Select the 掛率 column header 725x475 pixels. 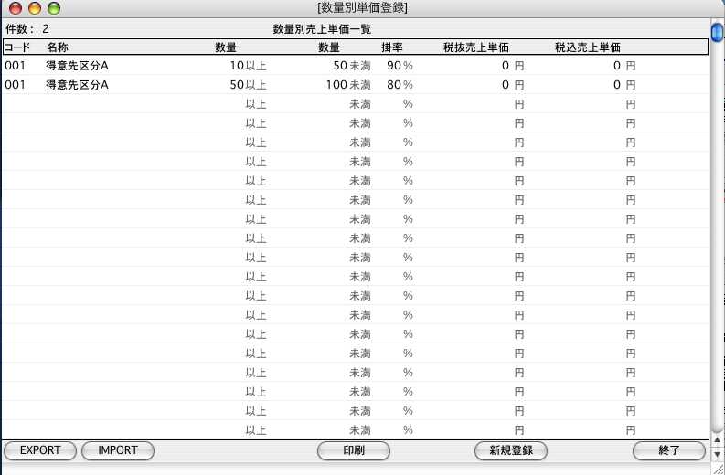coord(392,47)
